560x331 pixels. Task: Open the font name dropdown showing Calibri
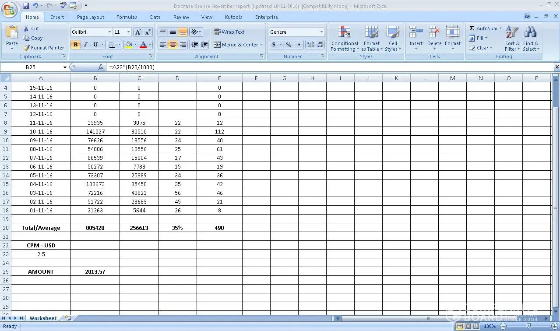109,32
